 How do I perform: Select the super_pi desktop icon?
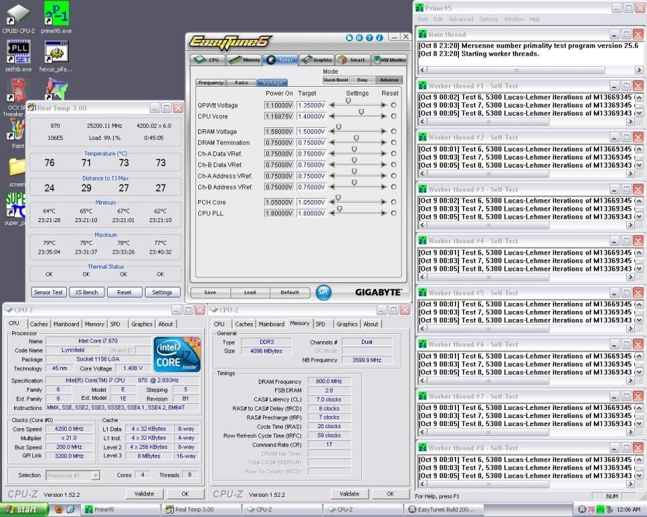(16, 209)
